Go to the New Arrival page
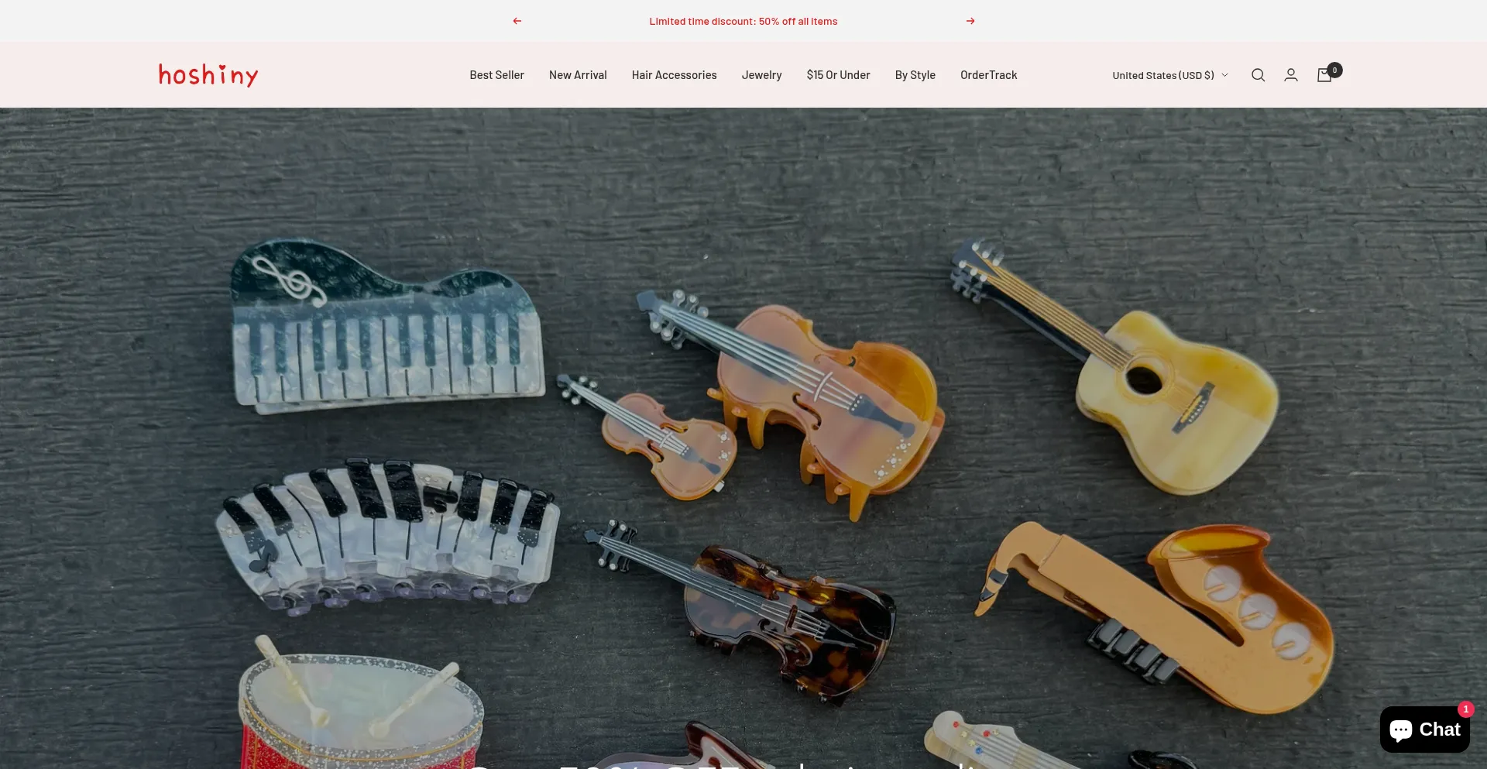Screen dimensions: 1487x769 click(x=578, y=75)
